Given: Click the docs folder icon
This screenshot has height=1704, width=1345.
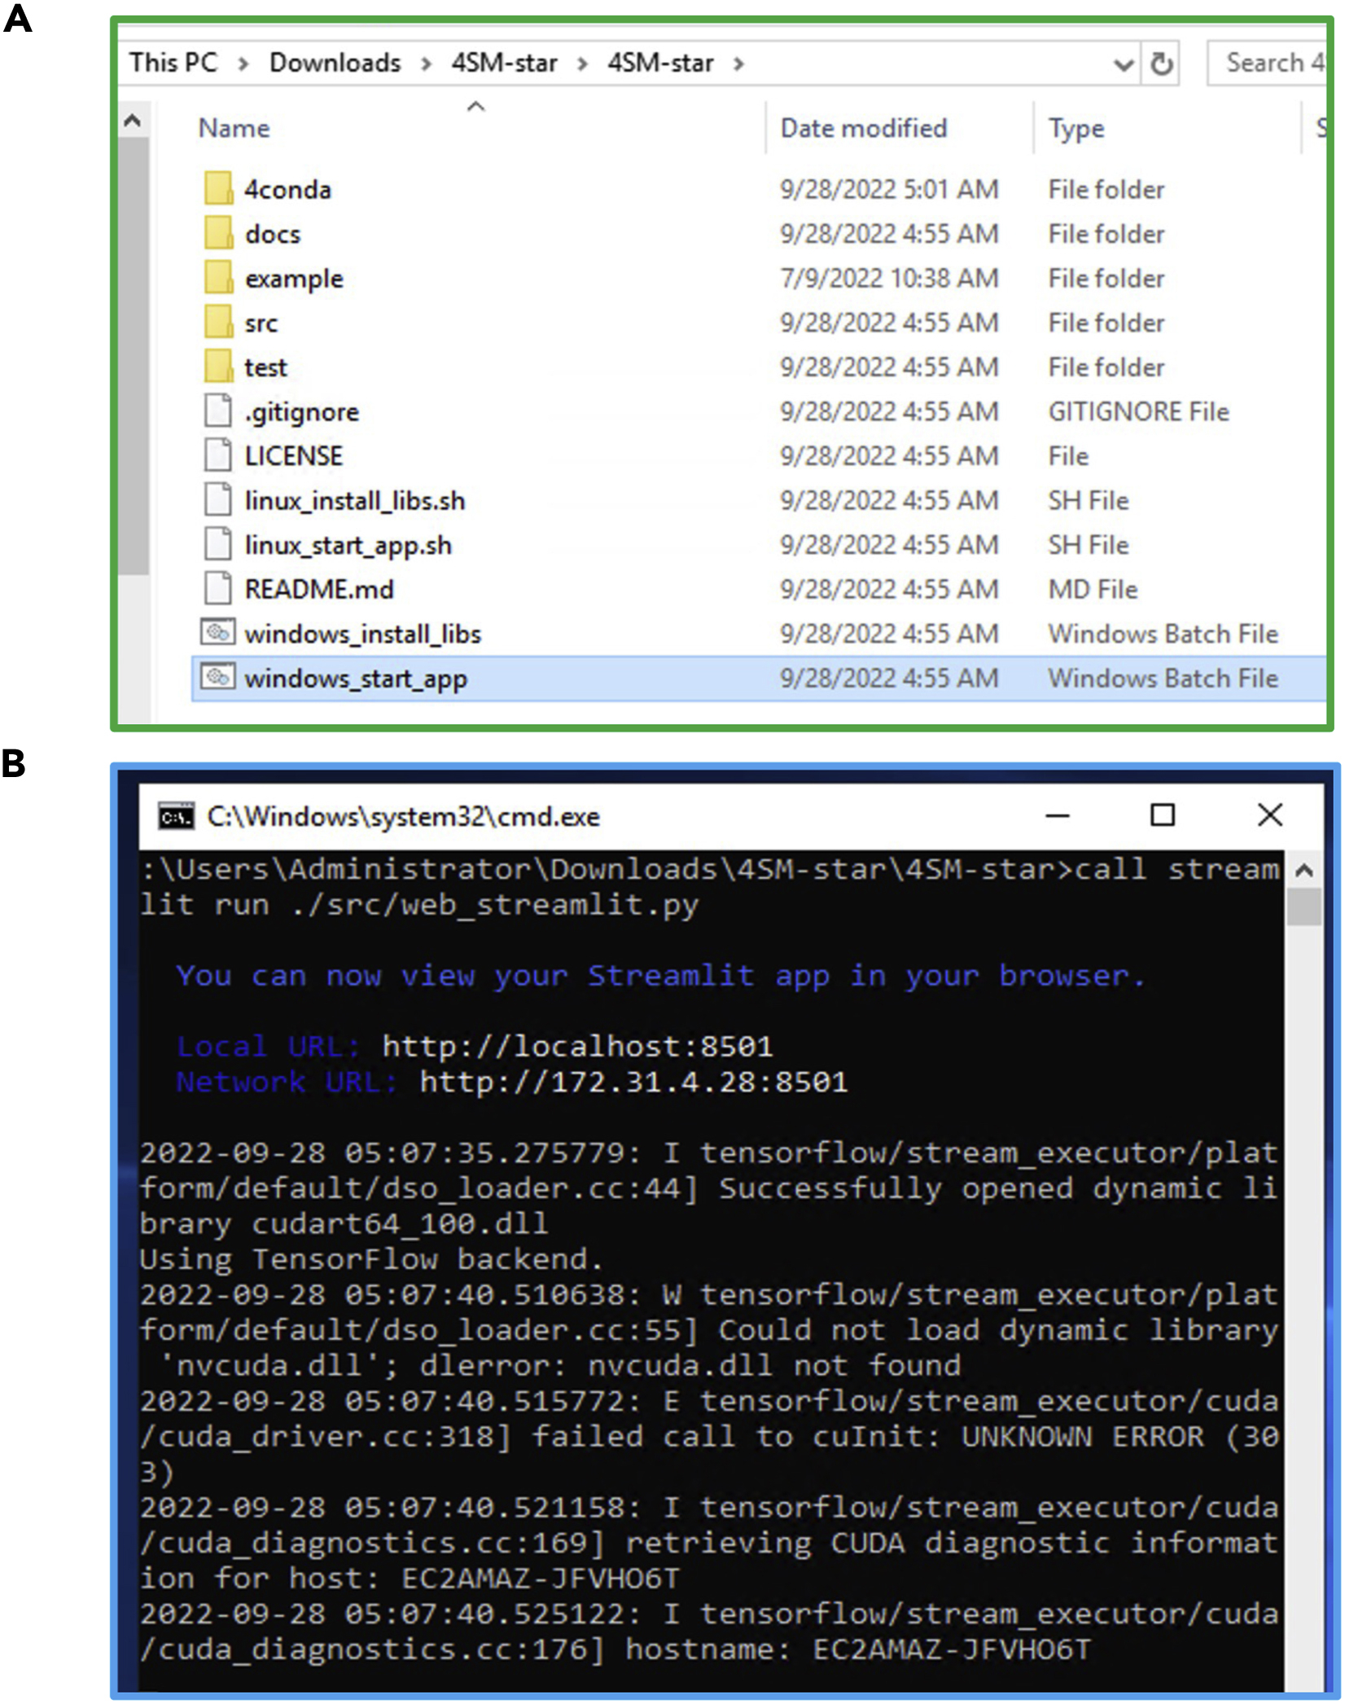Looking at the screenshot, I should (217, 233).
